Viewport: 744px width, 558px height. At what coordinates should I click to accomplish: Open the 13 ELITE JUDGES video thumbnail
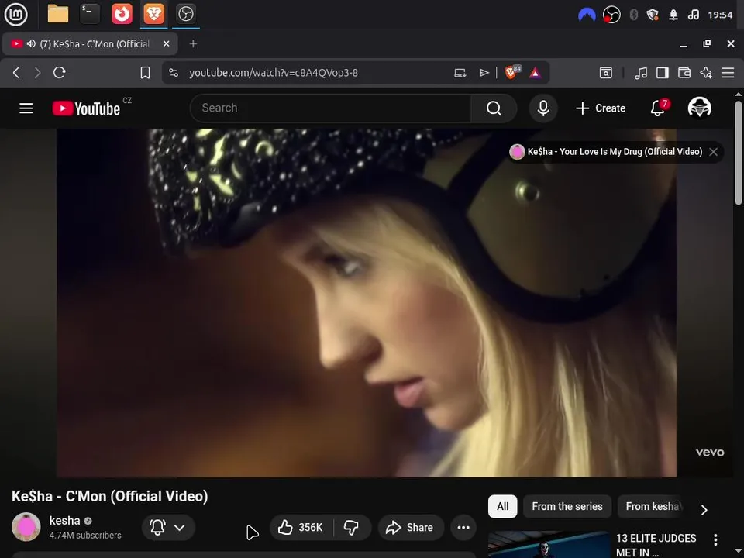[x=549, y=544]
